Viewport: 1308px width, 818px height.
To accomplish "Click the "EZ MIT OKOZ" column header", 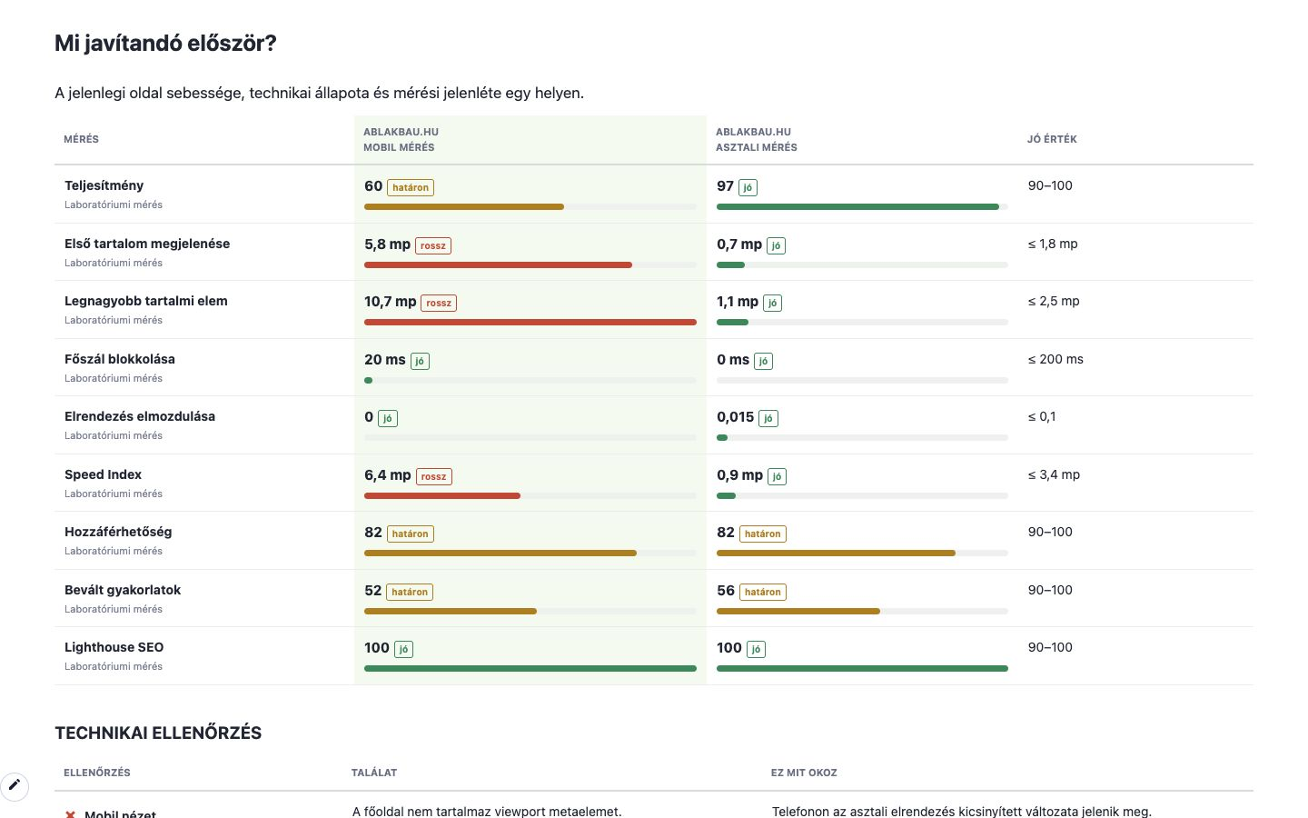I will (x=804, y=773).
